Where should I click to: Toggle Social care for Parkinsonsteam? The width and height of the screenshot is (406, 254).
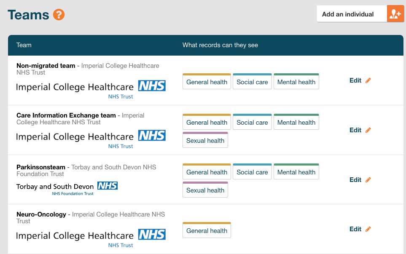252,172
